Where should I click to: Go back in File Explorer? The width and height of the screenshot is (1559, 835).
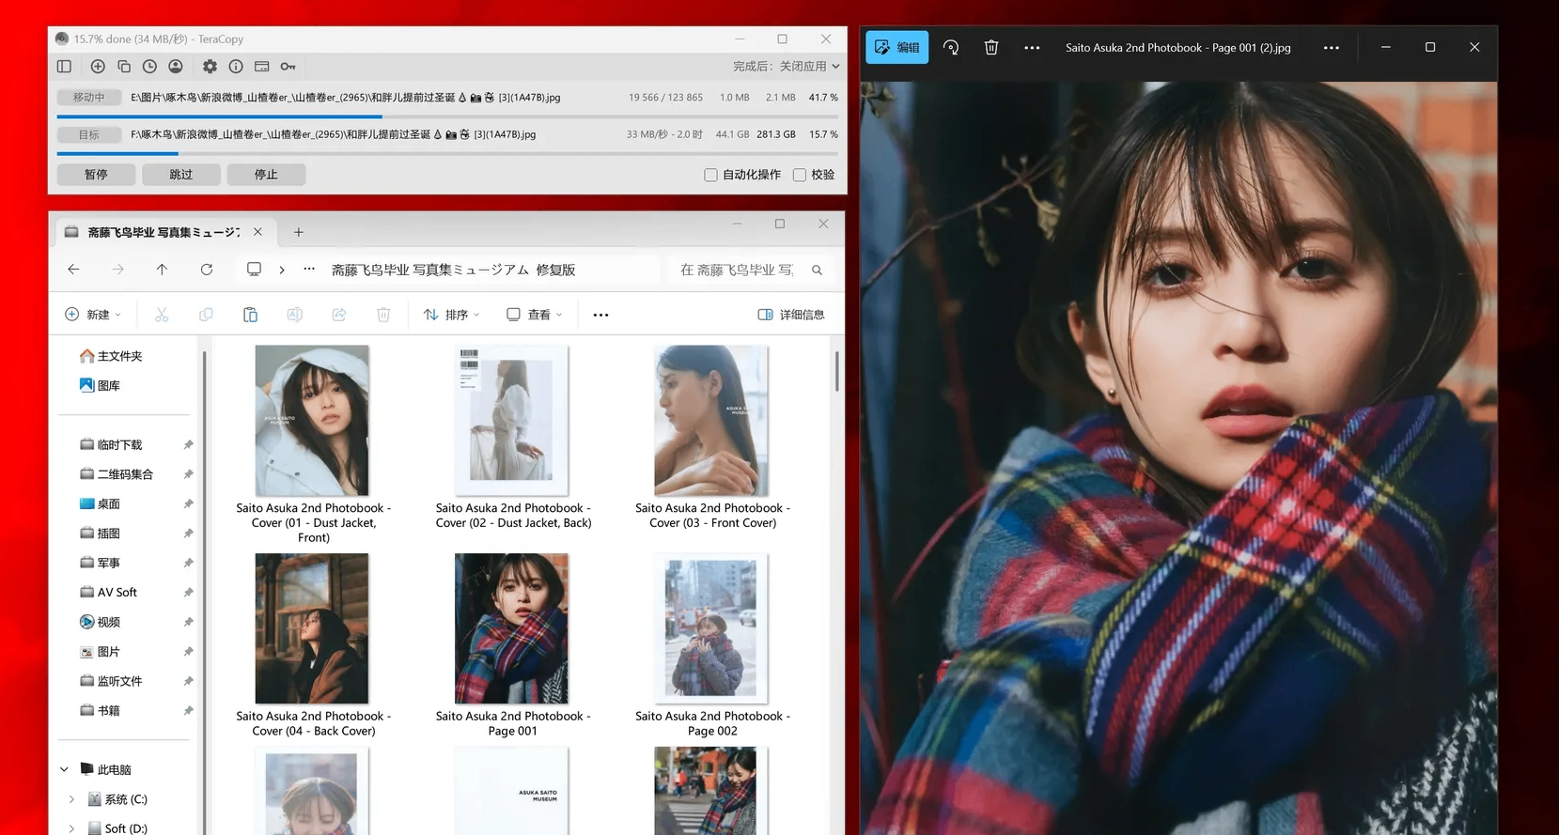[73, 270]
